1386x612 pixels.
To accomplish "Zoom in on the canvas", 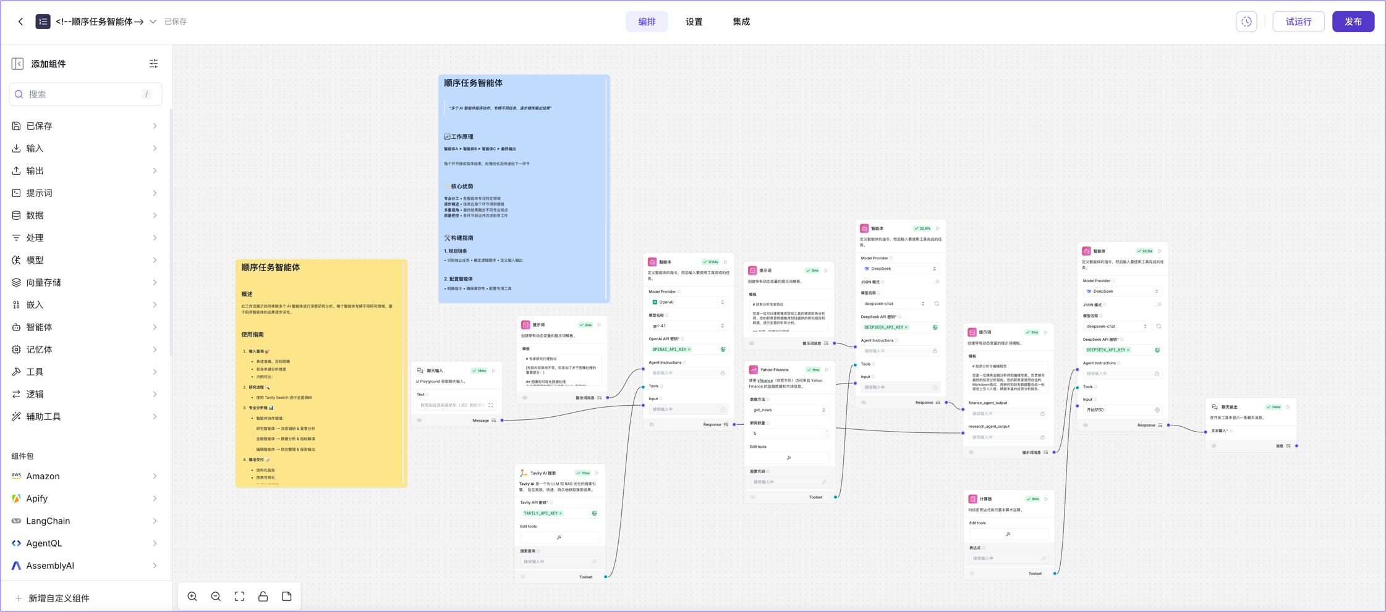I will coord(192,597).
